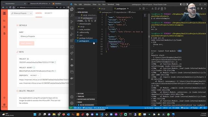
Task: Open Explorer panel more actions menu
Action: pyautogui.click(x=94, y=8)
